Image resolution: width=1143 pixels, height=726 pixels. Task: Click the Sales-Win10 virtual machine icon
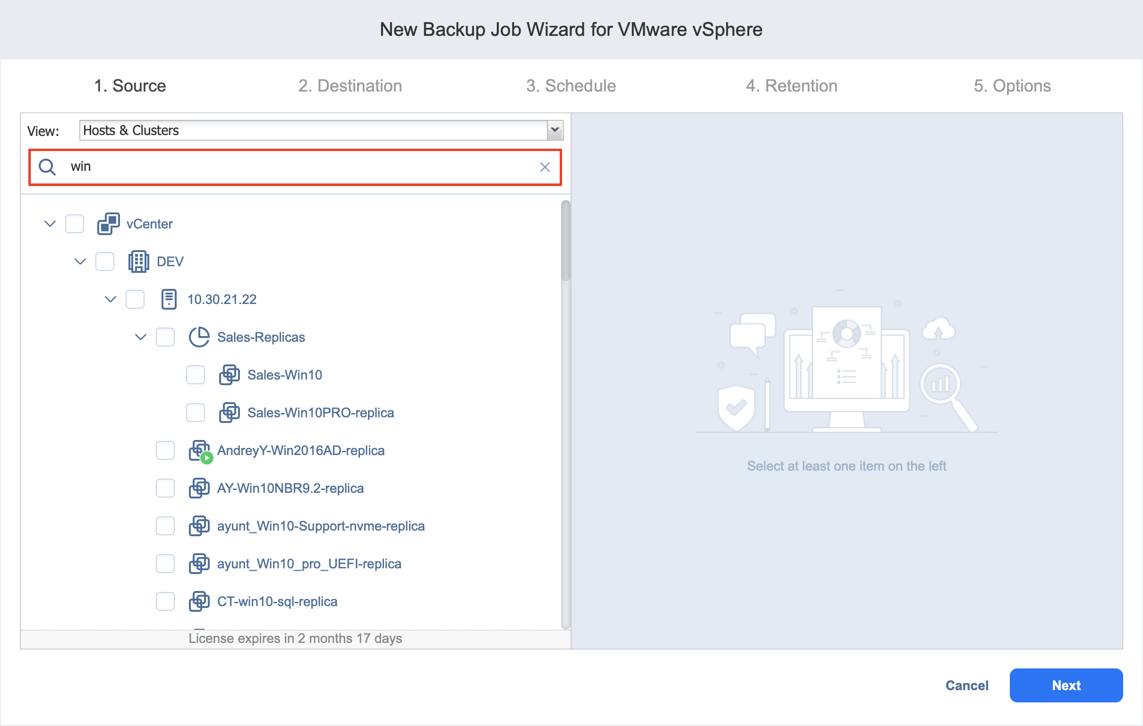pos(230,374)
